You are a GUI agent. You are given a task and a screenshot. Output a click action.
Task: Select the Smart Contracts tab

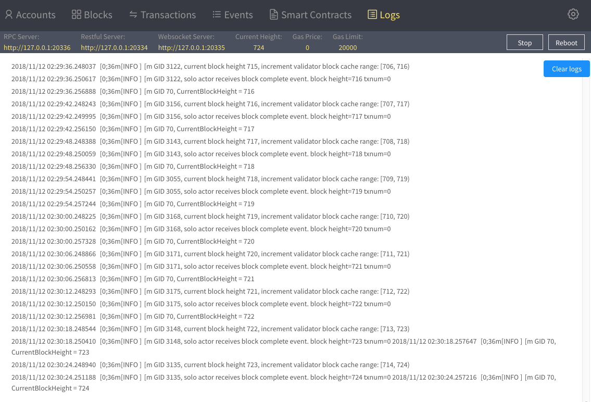[x=310, y=15]
